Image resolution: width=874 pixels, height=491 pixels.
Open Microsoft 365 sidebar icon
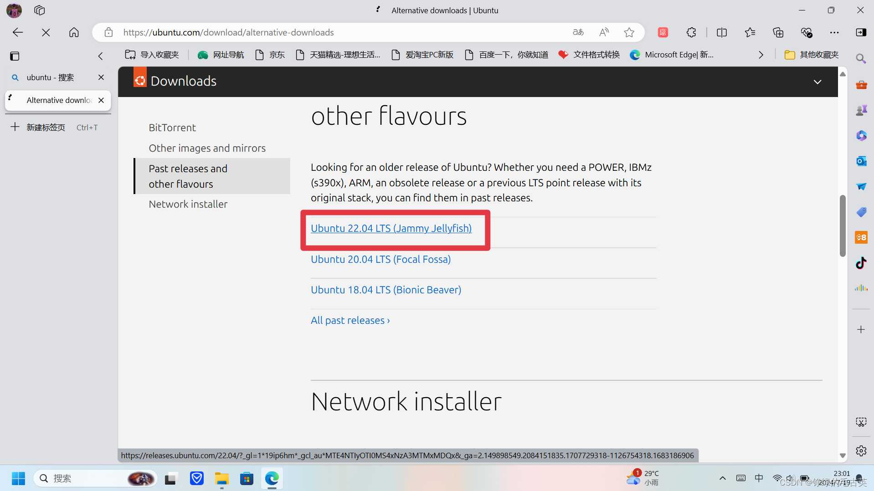861,135
